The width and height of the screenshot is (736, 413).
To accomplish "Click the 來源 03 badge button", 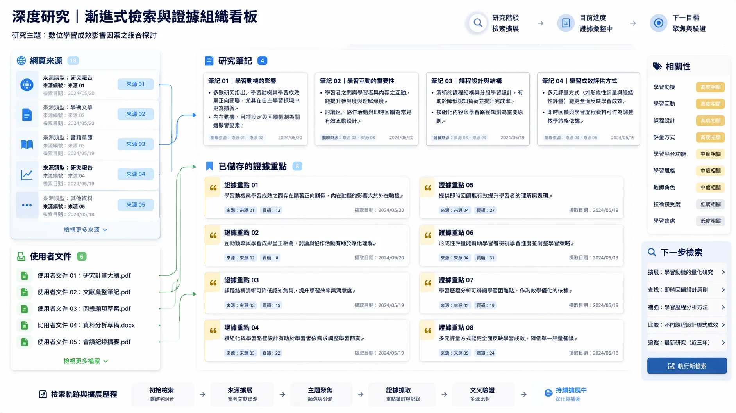I will [136, 144].
